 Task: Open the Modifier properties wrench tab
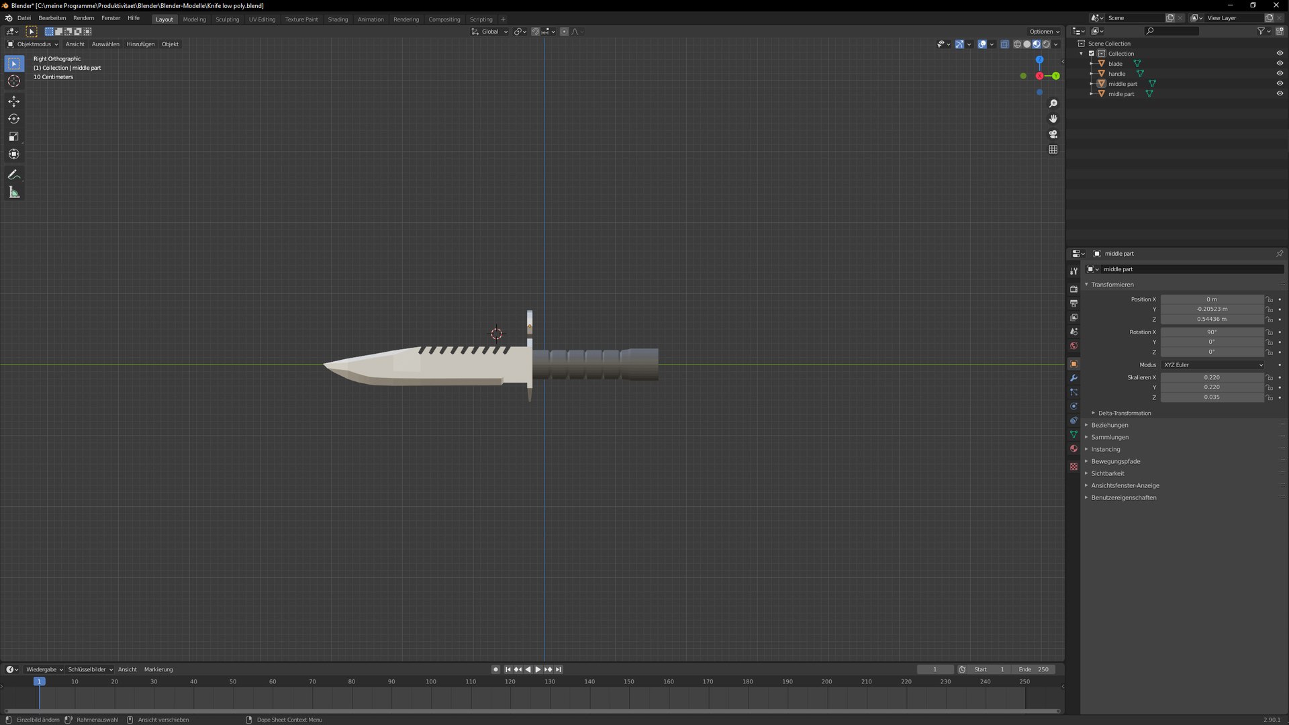pos(1073,378)
